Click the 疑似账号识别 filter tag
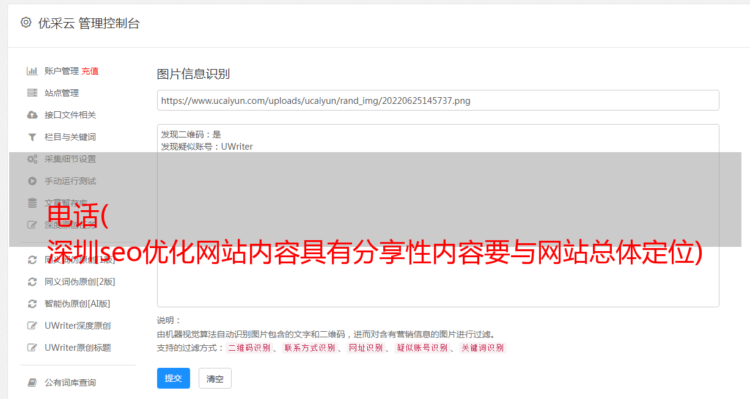Viewport: 750px width, 399px height. coord(422,348)
